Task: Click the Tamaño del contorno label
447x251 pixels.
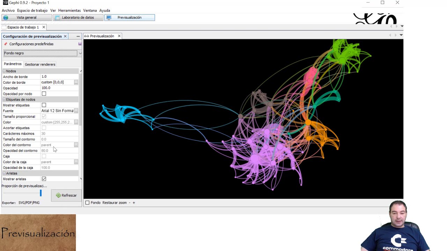Action: pos(19,139)
